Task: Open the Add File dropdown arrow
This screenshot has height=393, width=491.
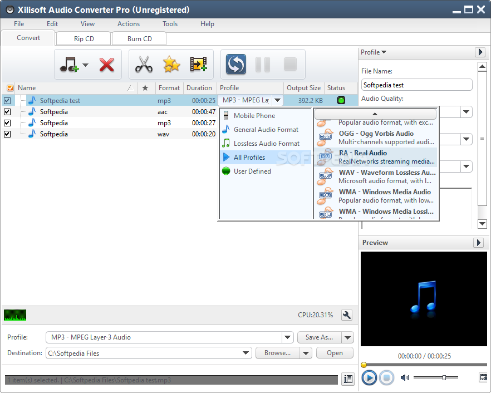Action: [85, 65]
